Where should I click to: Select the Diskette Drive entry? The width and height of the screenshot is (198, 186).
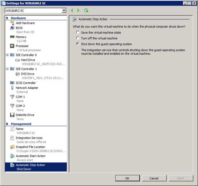tap(25, 115)
